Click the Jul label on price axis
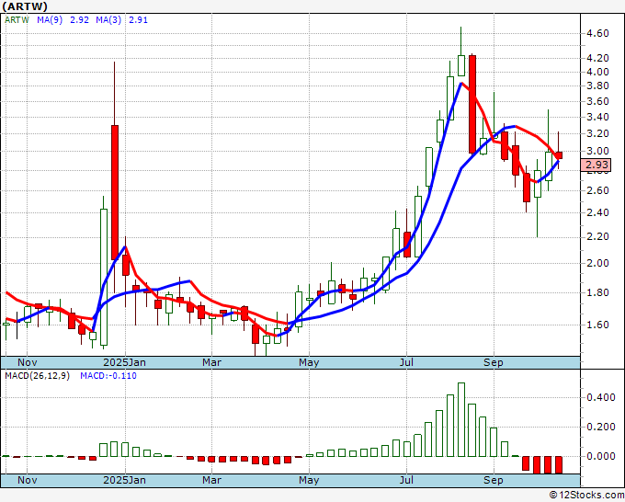 [405, 362]
